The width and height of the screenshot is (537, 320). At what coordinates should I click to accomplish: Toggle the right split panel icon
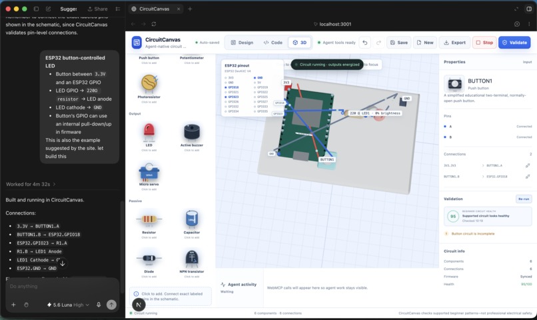[529, 9]
